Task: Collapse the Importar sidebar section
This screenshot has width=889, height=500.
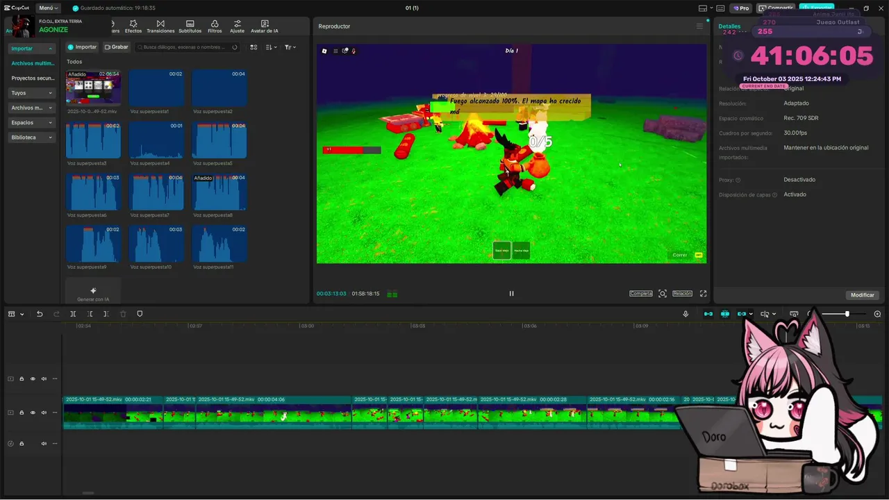Action: click(32, 49)
